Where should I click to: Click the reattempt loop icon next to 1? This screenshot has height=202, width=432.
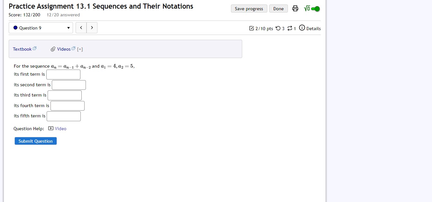[290, 28]
